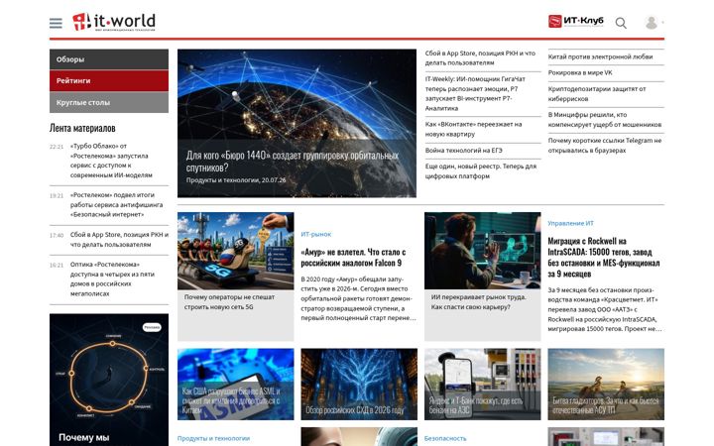Image resolution: width=714 pixels, height=446 pixels.
Task: Click the «Амур» article summary text
Action: [x=358, y=298]
